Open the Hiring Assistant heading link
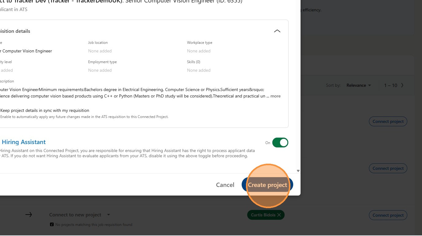422x236 pixels. [x=24, y=142]
